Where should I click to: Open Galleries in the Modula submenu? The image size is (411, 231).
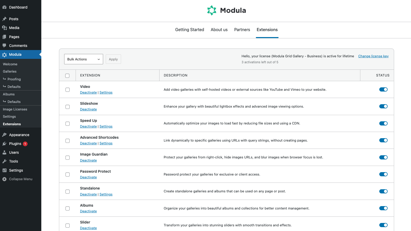click(x=10, y=72)
